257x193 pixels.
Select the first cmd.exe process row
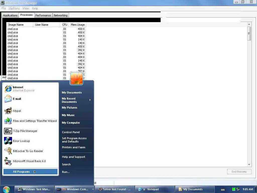coord(46,29)
